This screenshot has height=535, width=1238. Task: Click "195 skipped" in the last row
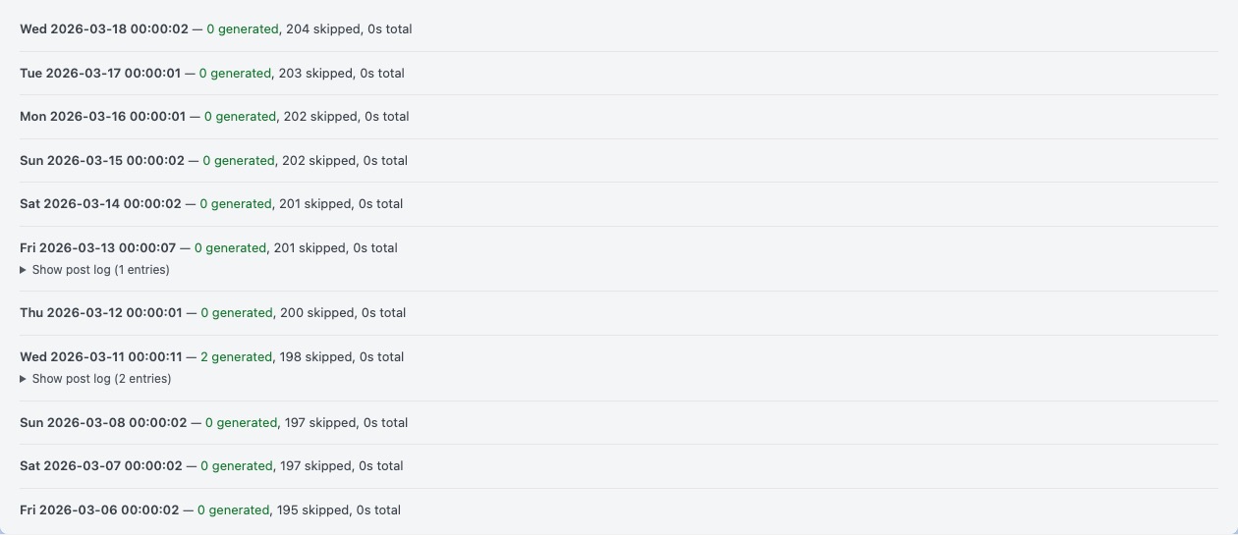[312, 510]
